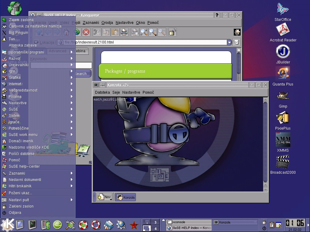Click the Konzola session button at bottom
310x232 pixels.
(125, 197)
